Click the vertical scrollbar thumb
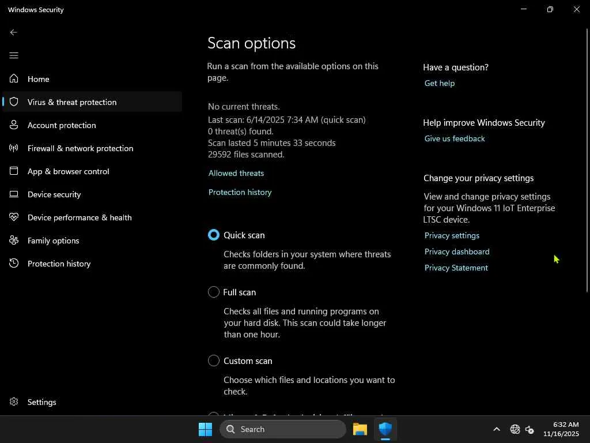This screenshot has height=443, width=590. (x=587, y=160)
